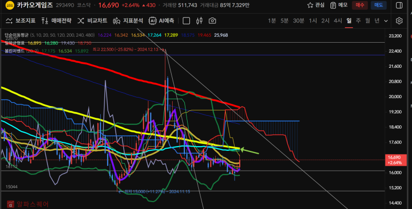The width and height of the screenshot is (412, 209).
Task: Click moving average value 25,968
Action: (221, 35)
